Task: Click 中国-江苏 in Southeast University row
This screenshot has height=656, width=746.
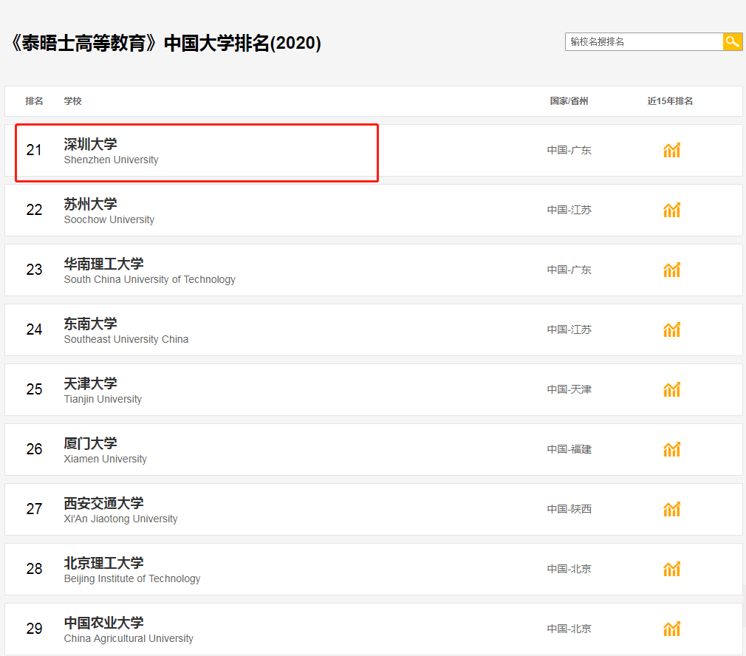Action: [569, 329]
